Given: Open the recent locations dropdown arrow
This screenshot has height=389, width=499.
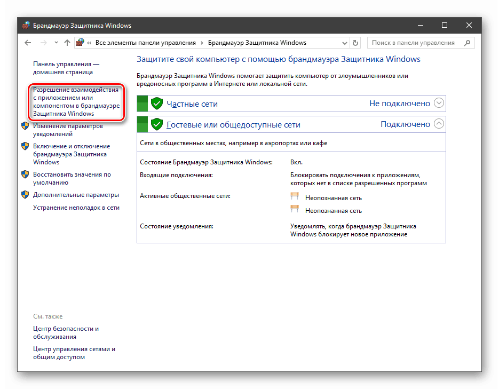Looking at the screenshot, I should pyautogui.click(x=56, y=43).
